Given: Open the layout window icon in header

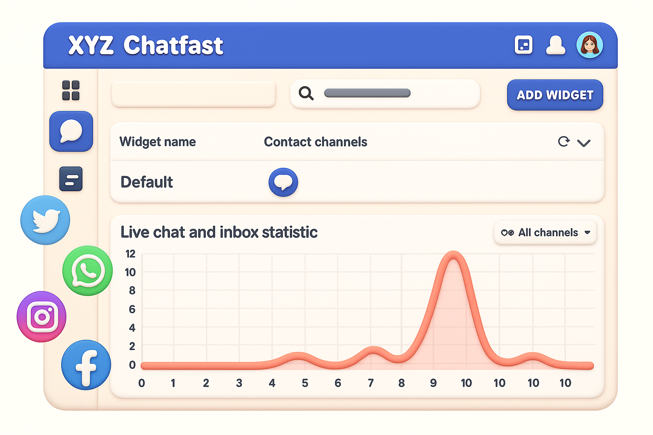Looking at the screenshot, I should 523,45.
